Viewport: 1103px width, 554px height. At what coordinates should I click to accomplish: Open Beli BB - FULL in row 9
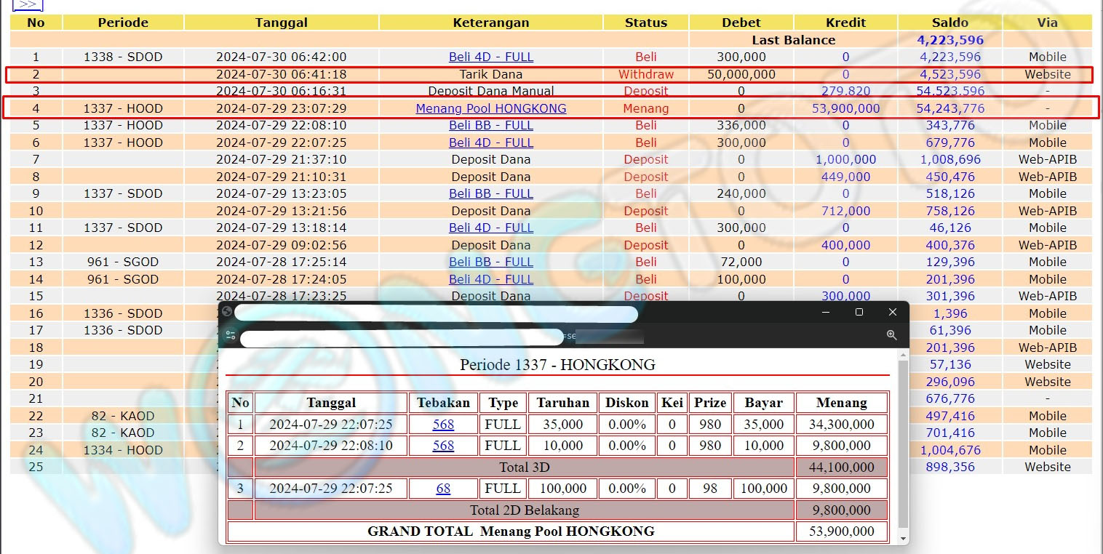(490, 193)
